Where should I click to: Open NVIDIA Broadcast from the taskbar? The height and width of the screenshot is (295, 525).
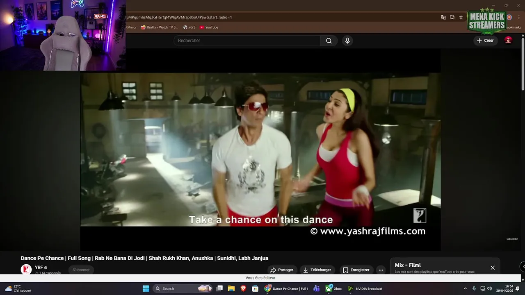coord(365,288)
